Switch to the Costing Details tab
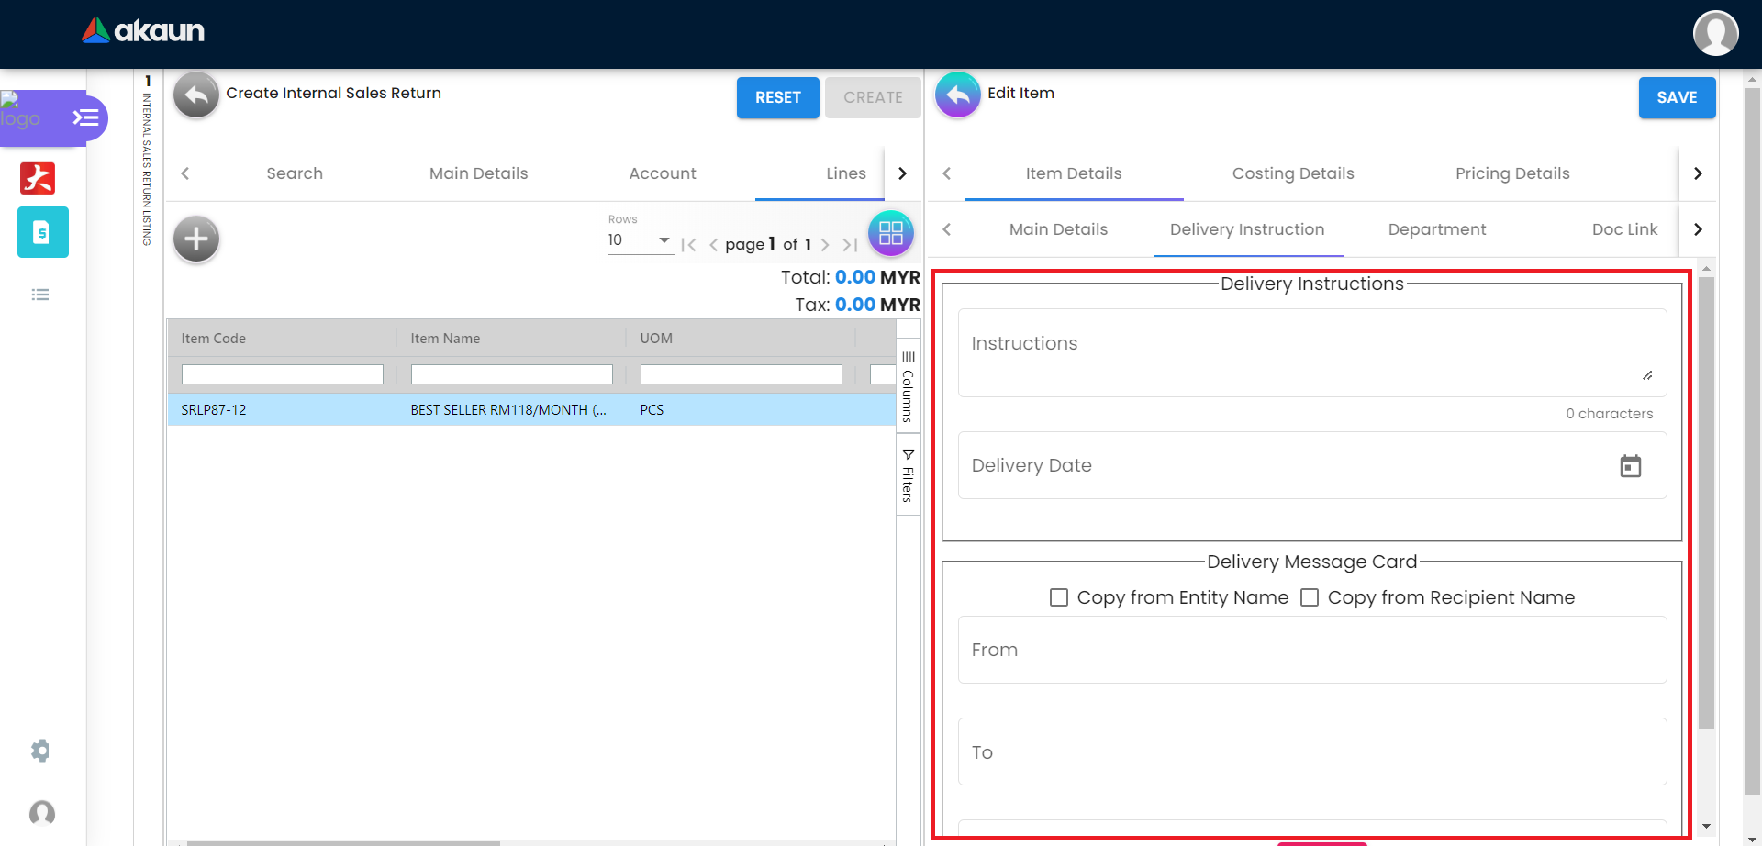 pyautogui.click(x=1292, y=173)
